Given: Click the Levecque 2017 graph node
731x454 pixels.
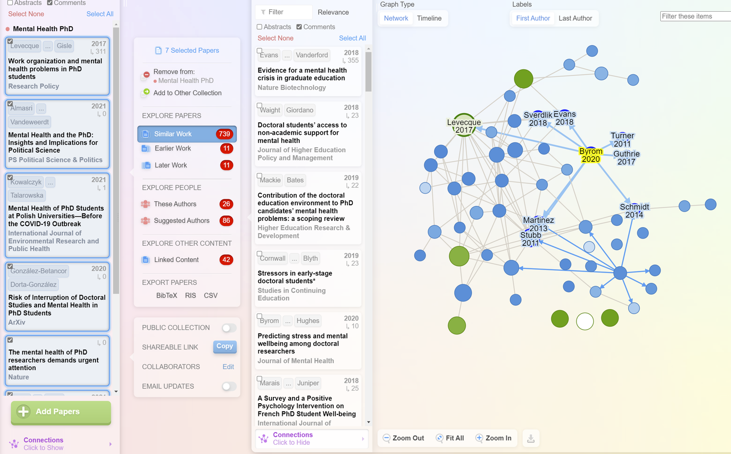Looking at the screenshot, I should tap(464, 125).
